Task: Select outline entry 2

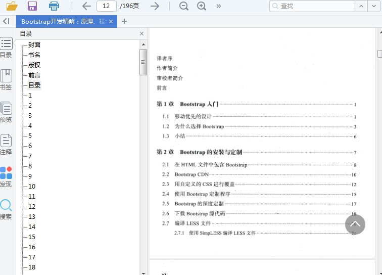Action: (30, 106)
